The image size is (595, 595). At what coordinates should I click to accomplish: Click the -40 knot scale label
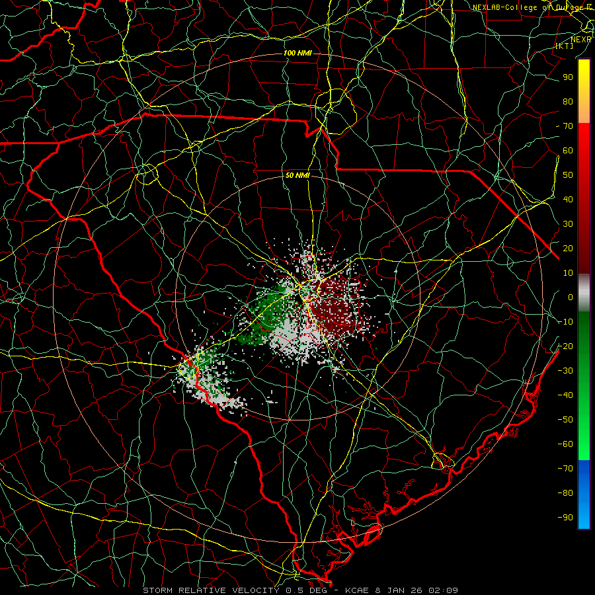tap(565, 395)
